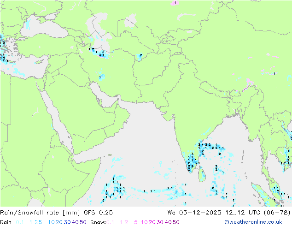Viewport: 292px width, 226px height.
Task: Click the Snow legend value 0.1
Action: tap(110, 222)
